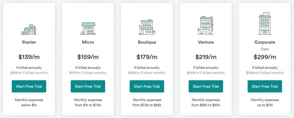Image resolution: width=294 pixels, height=118 pixels.
Task: Select the Starter plan title
Action: (x=29, y=42)
